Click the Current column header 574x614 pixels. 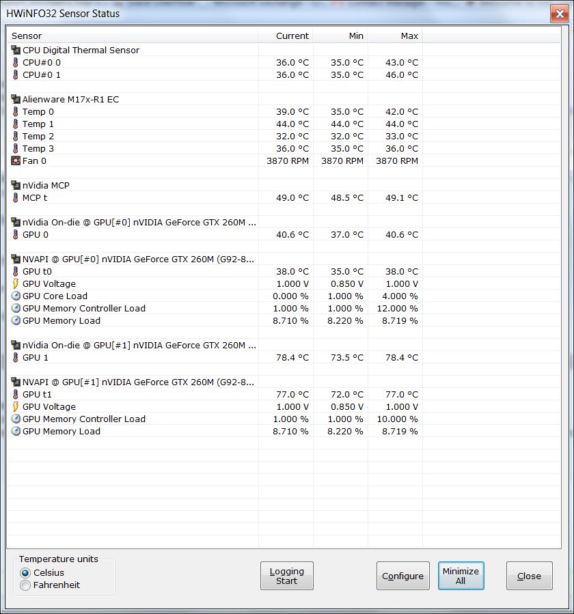click(286, 36)
